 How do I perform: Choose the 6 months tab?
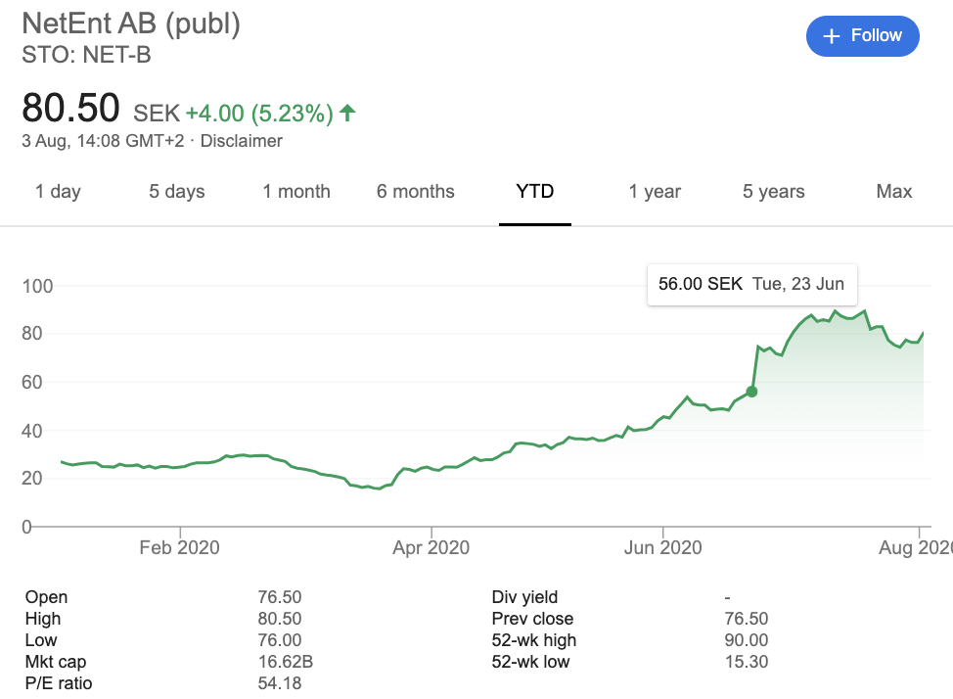[x=416, y=192]
